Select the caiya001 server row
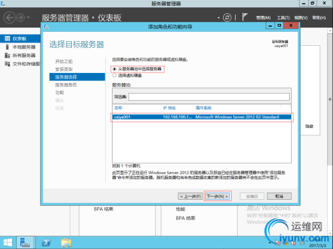Image resolution: width=333 pixels, height=249 pixels. coord(202,117)
